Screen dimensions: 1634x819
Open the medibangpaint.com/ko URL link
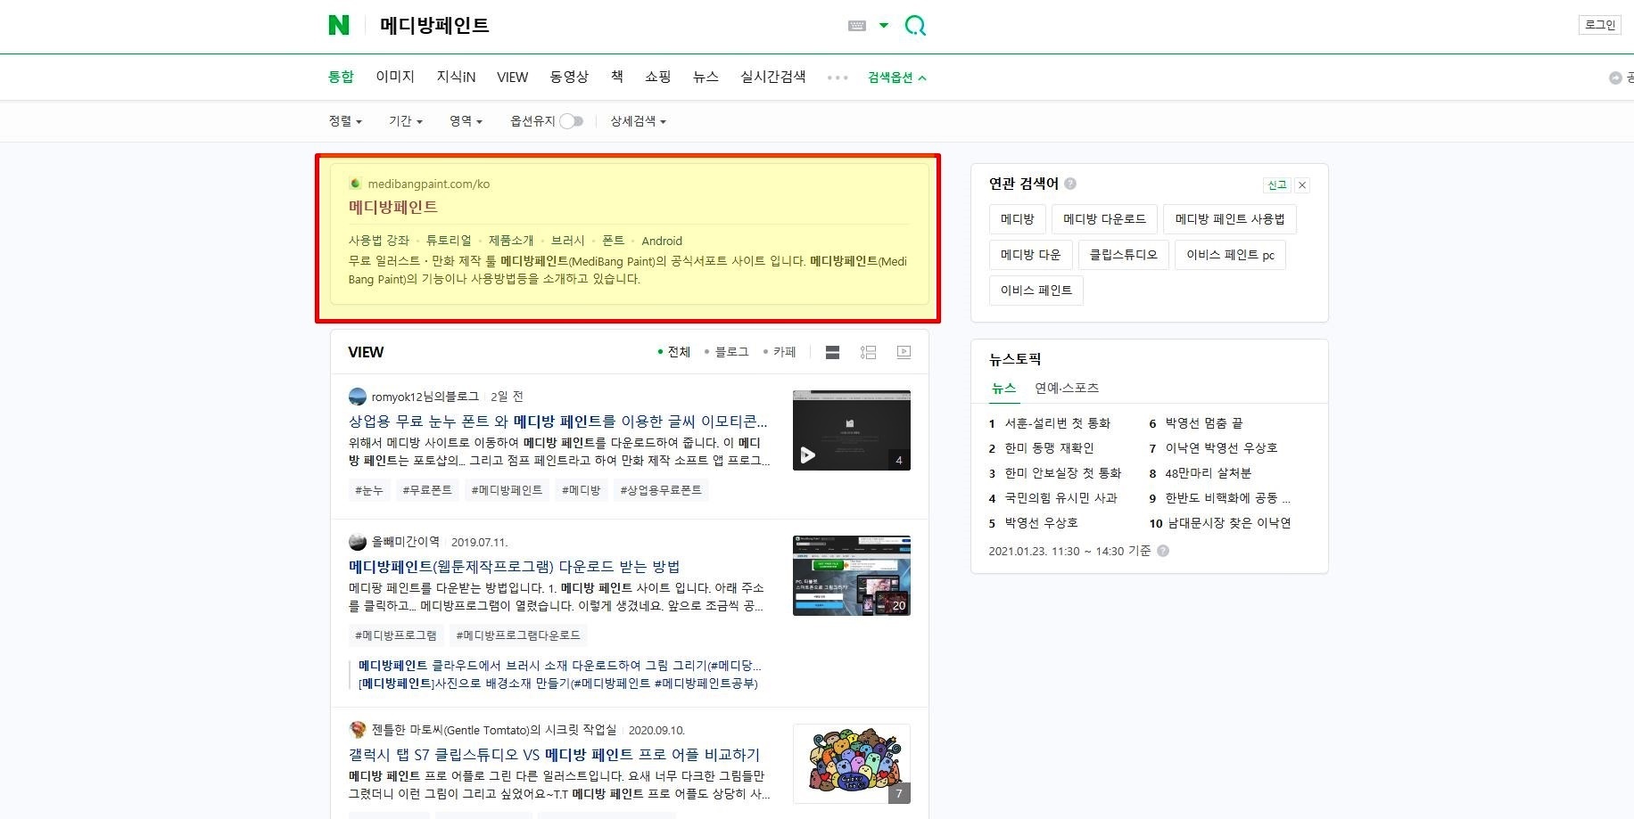(x=428, y=184)
